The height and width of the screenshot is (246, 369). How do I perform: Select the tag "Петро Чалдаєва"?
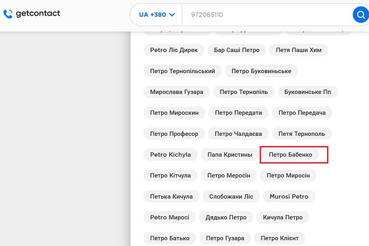pyautogui.click(x=238, y=134)
